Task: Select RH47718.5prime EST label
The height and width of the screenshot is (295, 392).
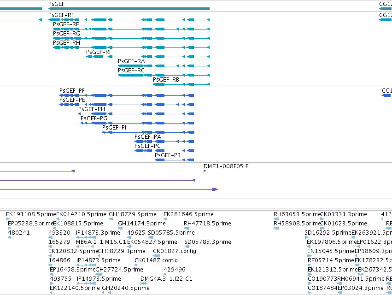Action: (x=207, y=224)
